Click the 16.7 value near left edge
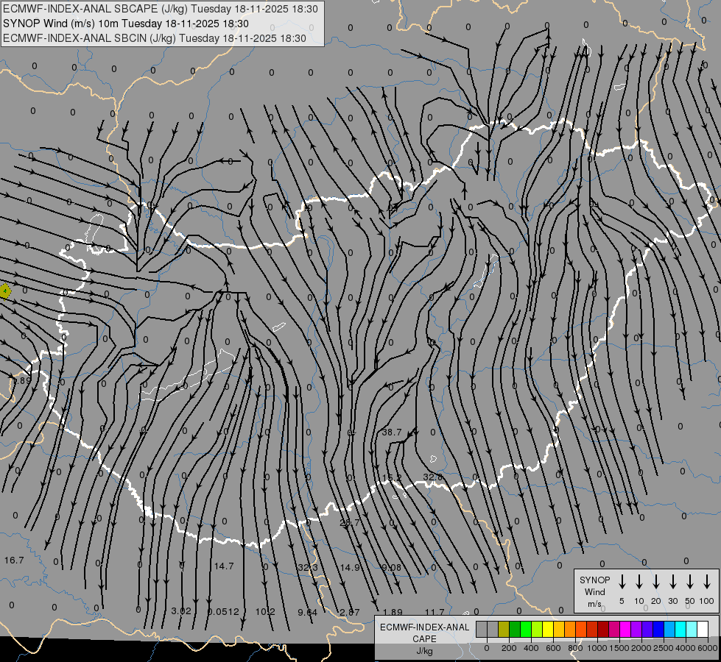Image resolution: width=721 pixels, height=662 pixels. point(14,560)
